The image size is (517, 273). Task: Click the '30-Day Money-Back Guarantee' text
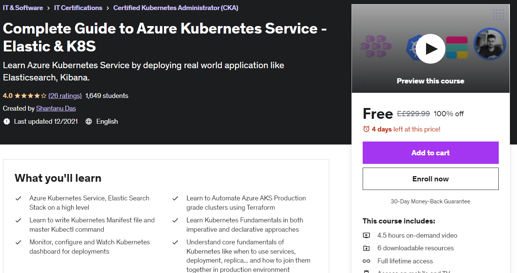tap(431, 201)
